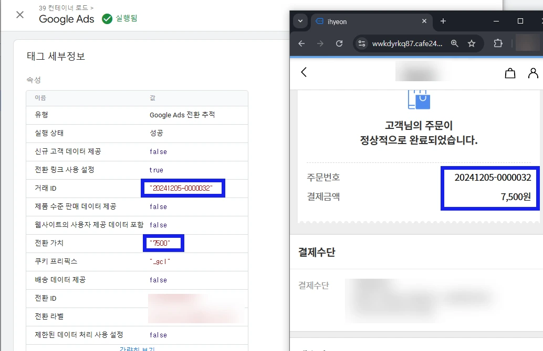
Task: Click the 전환 링크 사용 설정 true value
Action: pos(156,170)
